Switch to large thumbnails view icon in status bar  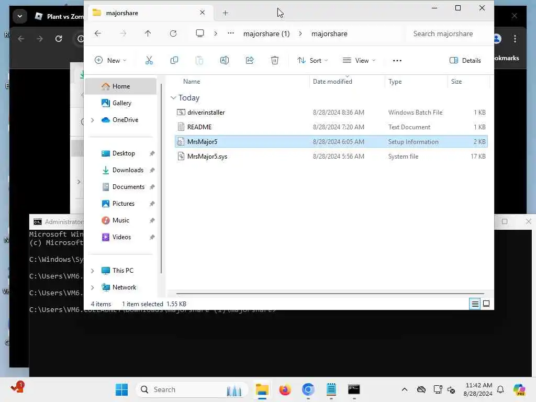(x=486, y=304)
